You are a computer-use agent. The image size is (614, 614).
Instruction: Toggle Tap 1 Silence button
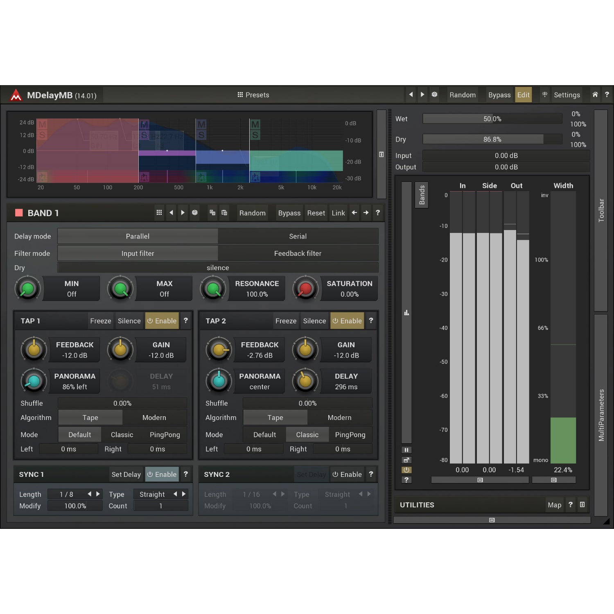[x=129, y=321]
